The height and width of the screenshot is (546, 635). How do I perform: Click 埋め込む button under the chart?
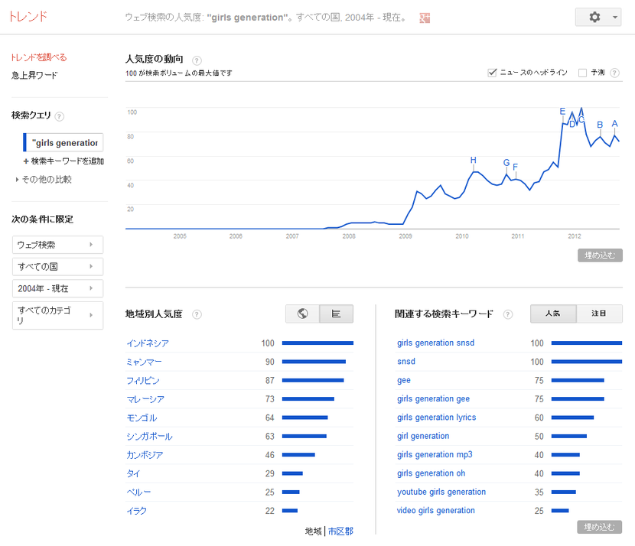[600, 255]
